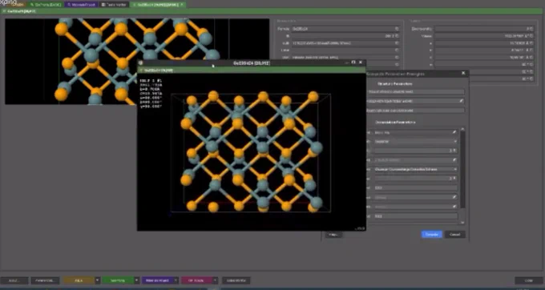Edit the second structure parameter via pencil icon
Viewport: 545px width, 290px height.
461,101
